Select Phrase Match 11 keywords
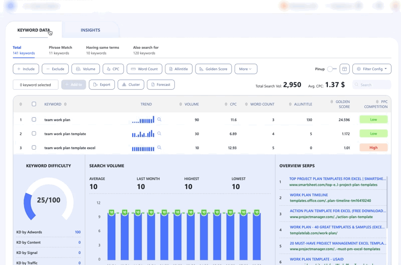 click(60, 50)
